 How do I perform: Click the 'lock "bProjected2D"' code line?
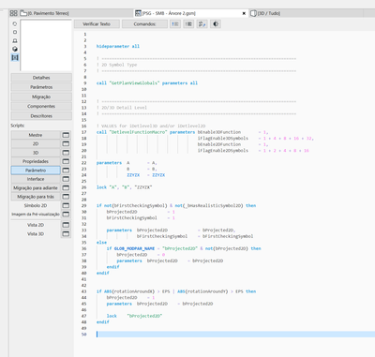[134, 316]
